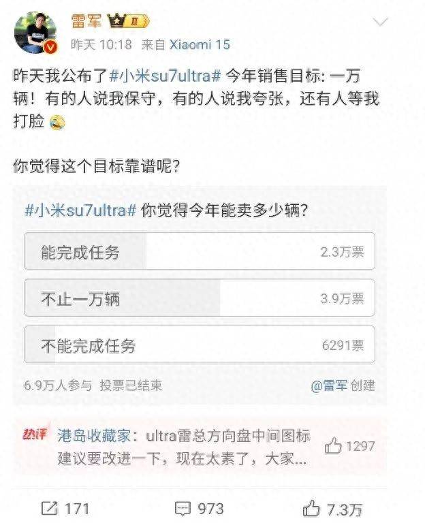
Task: Click the laughing-crying emoji
Action: click(57, 122)
